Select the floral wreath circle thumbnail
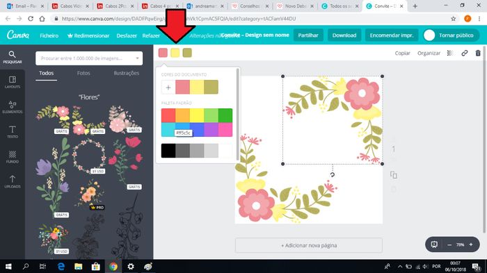The image size is (487, 273). [x=89, y=156]
